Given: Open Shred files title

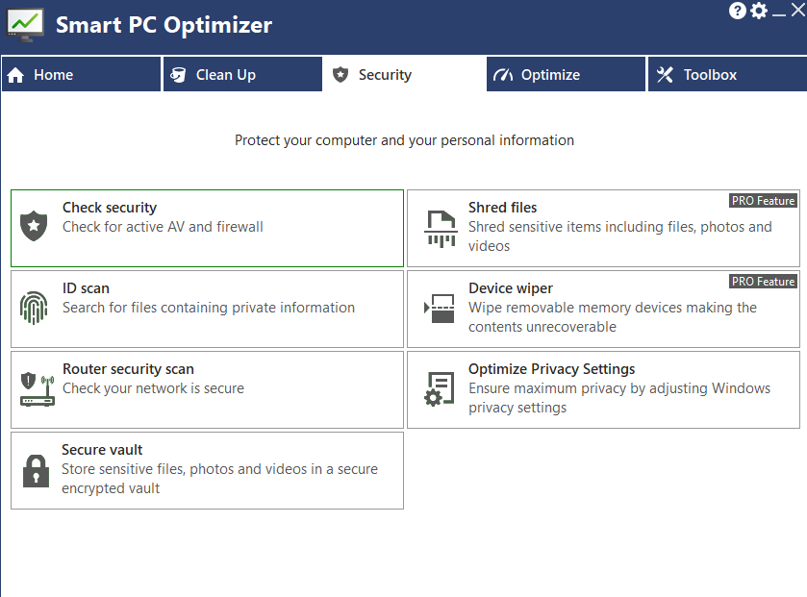Looking at the screenshot, I should coord(502,208).
